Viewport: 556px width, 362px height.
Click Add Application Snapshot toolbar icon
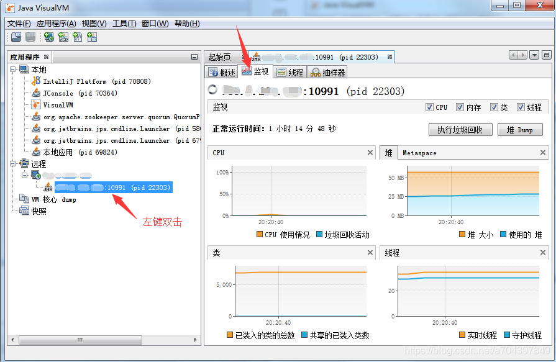(92, 37)
